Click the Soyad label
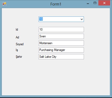Screen dimensions: 112x98 20,44
